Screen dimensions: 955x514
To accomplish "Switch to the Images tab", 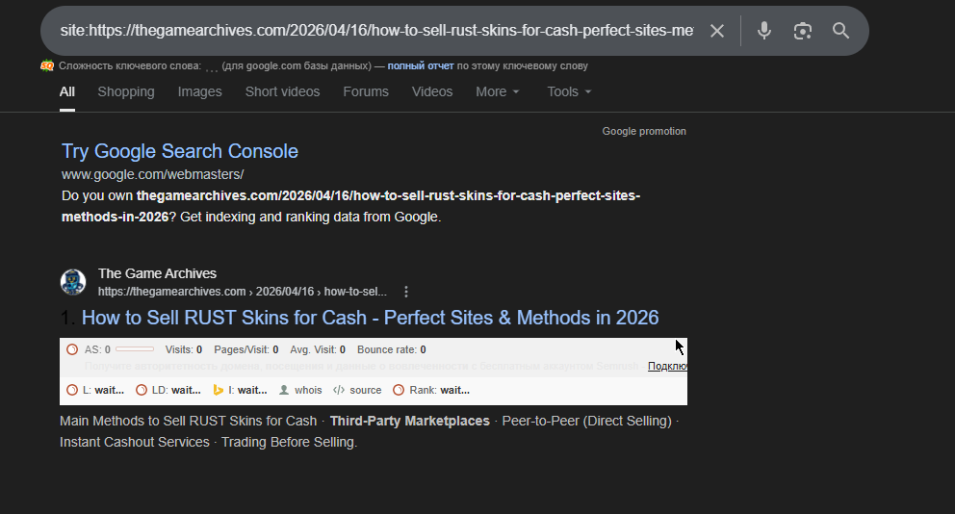I will point(200,92).
